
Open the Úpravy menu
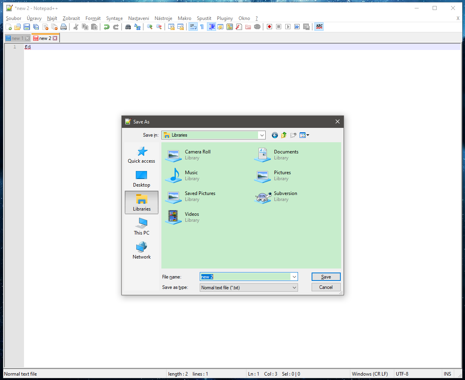coord(34,18)
